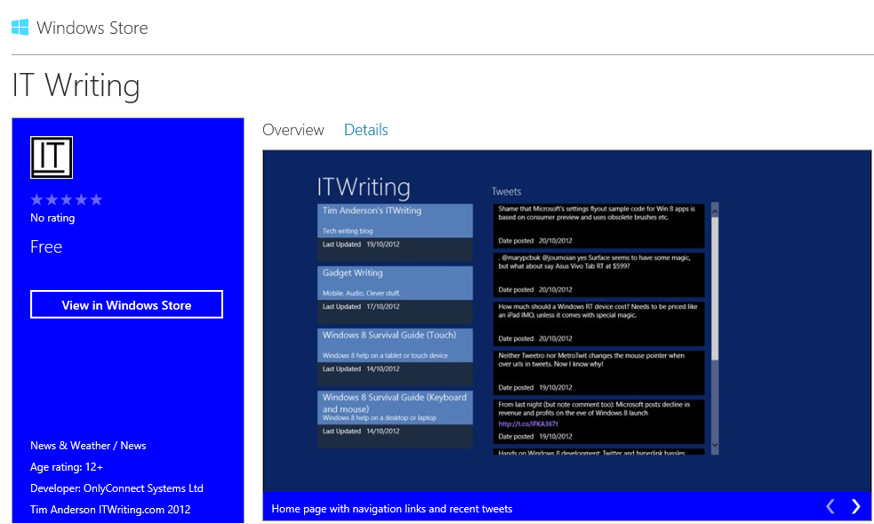Click View in Windows Store button
Image resolution: width=874 pixels, height=524 pixels.
pos(126,304)
